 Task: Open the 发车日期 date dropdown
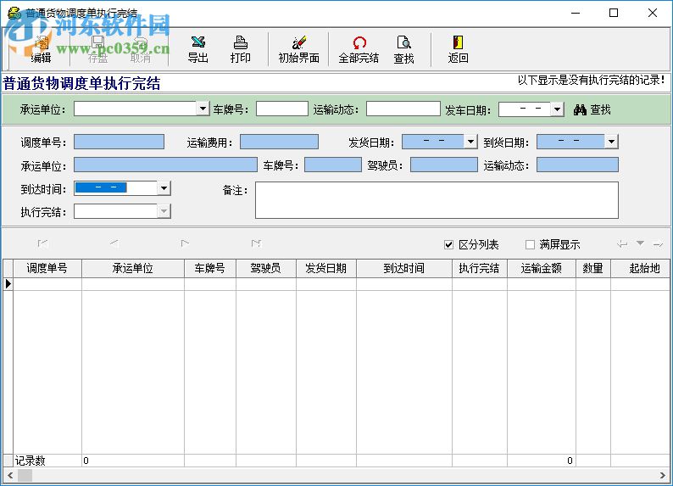coord(557,109)
